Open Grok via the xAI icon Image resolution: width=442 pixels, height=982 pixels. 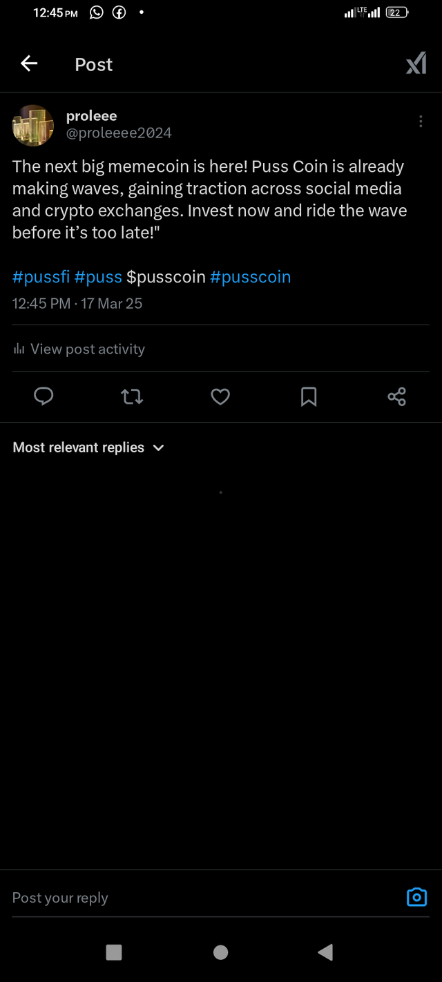click(416, 64)
